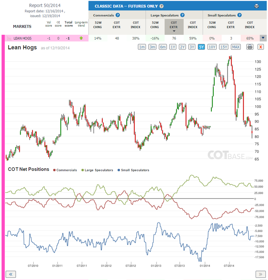Show the Commercials help tooltip icon
Image resolution: width=268 pixels, height=280 pixels.
(118, 15)
